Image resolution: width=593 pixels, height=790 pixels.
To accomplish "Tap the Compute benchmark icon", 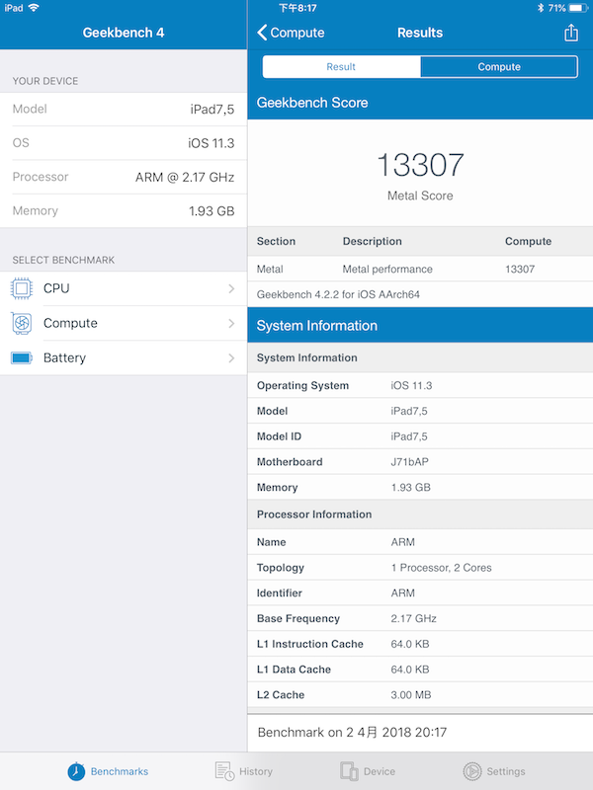I will click(x=22, y=323).
